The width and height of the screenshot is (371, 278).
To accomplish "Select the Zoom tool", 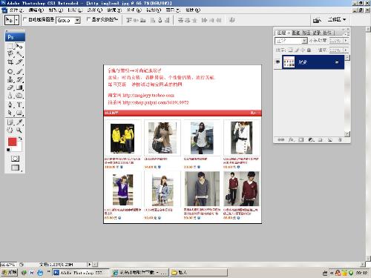I will pos(19,130).
